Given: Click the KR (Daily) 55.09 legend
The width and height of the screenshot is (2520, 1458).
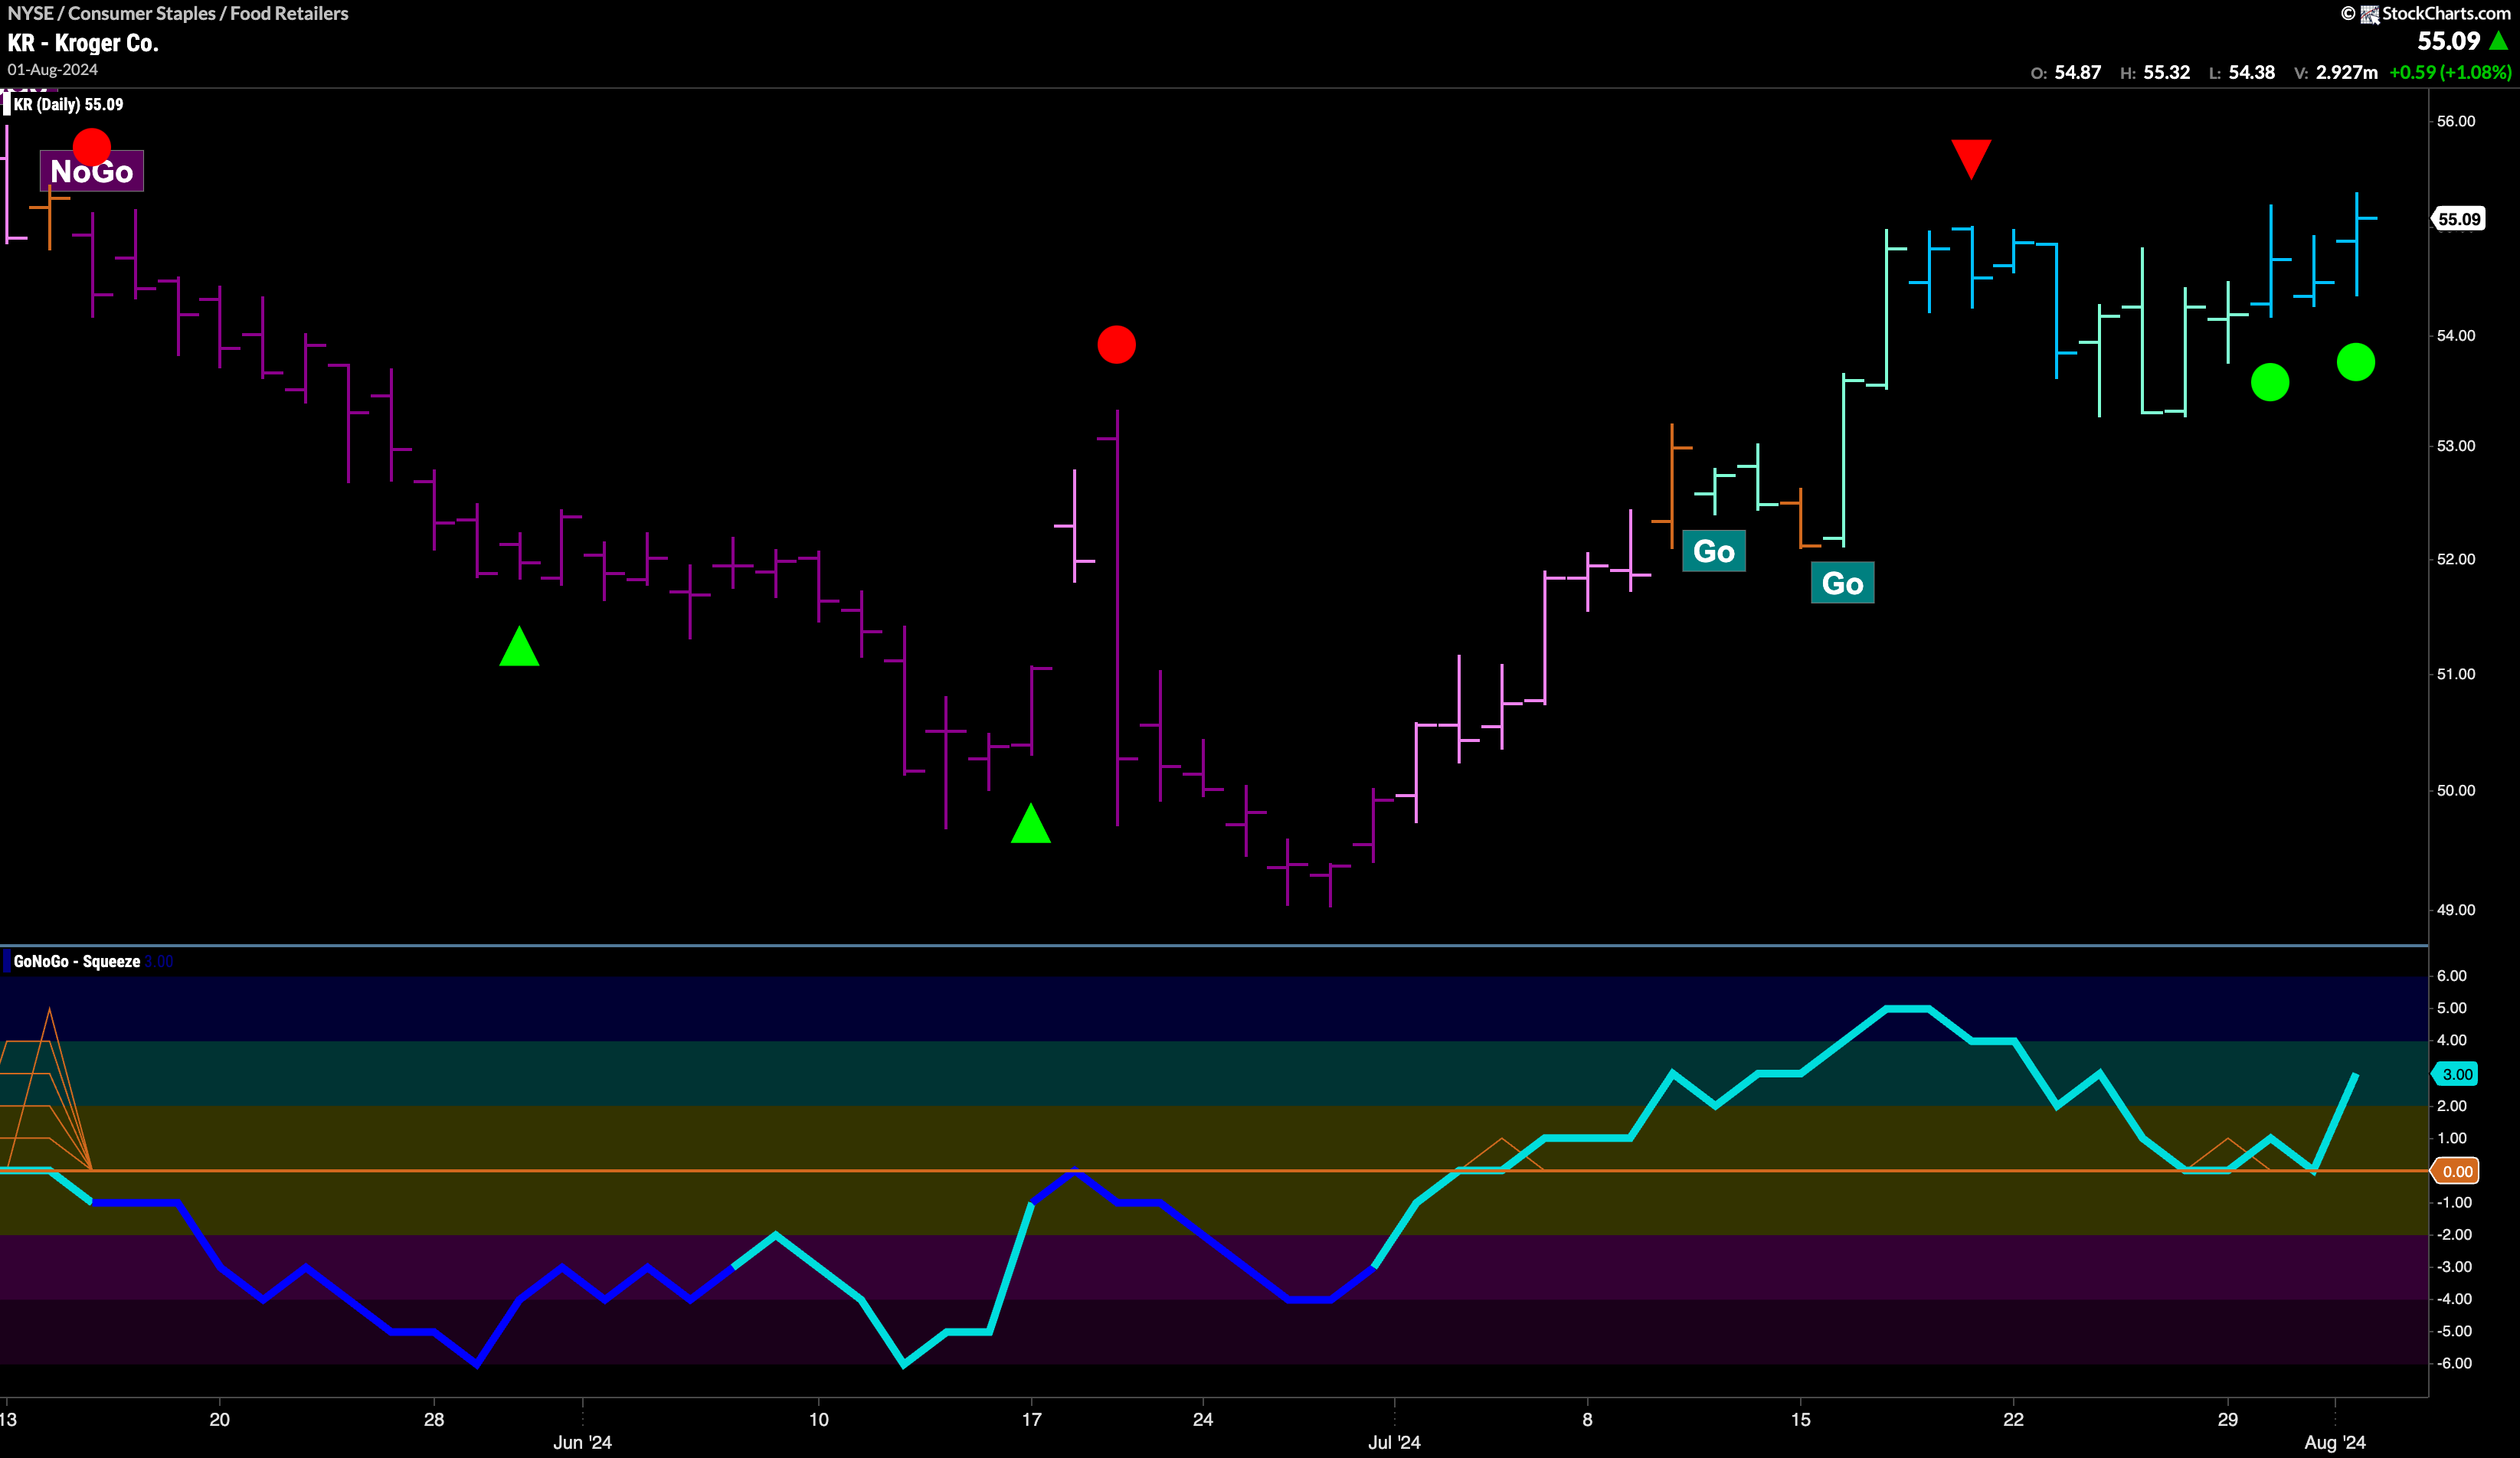Looking at the screenshot, I should tap(68, 104).
